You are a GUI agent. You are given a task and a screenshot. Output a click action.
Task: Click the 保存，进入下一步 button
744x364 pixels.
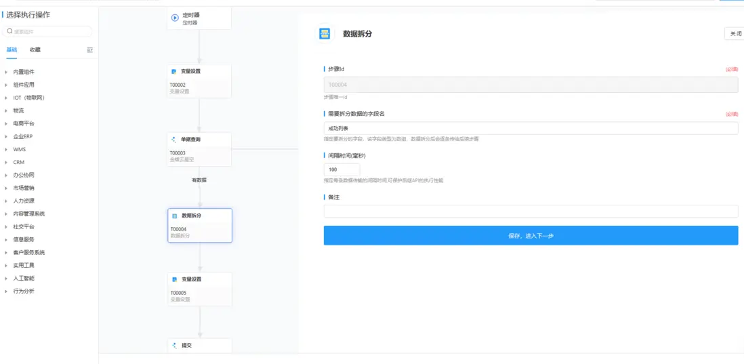tap(531, 235)
